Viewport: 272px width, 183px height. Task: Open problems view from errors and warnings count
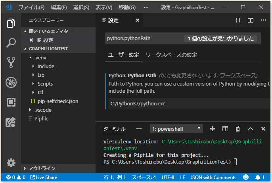click(x=16, y=177)
